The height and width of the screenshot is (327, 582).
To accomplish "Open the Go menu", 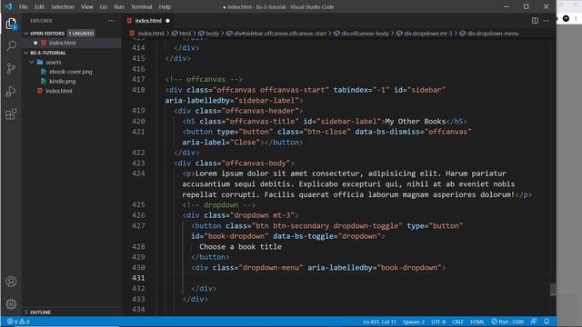I will coord(104,6).
